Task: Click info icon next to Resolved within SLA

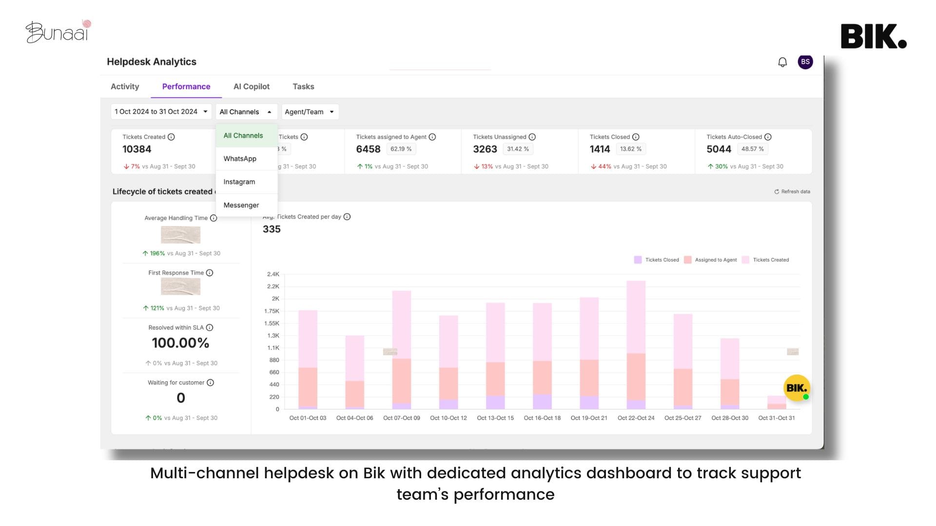Action: pyautogui.click(x=210, y=328)
